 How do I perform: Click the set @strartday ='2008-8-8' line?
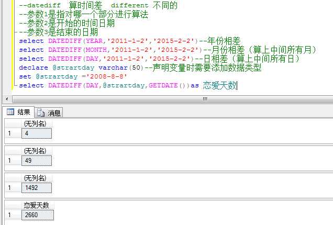[73, 76]
